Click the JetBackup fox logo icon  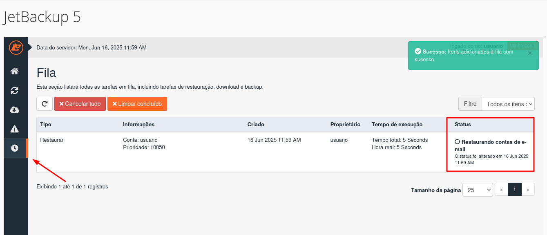pyautogui.click(x=16, y=48)
